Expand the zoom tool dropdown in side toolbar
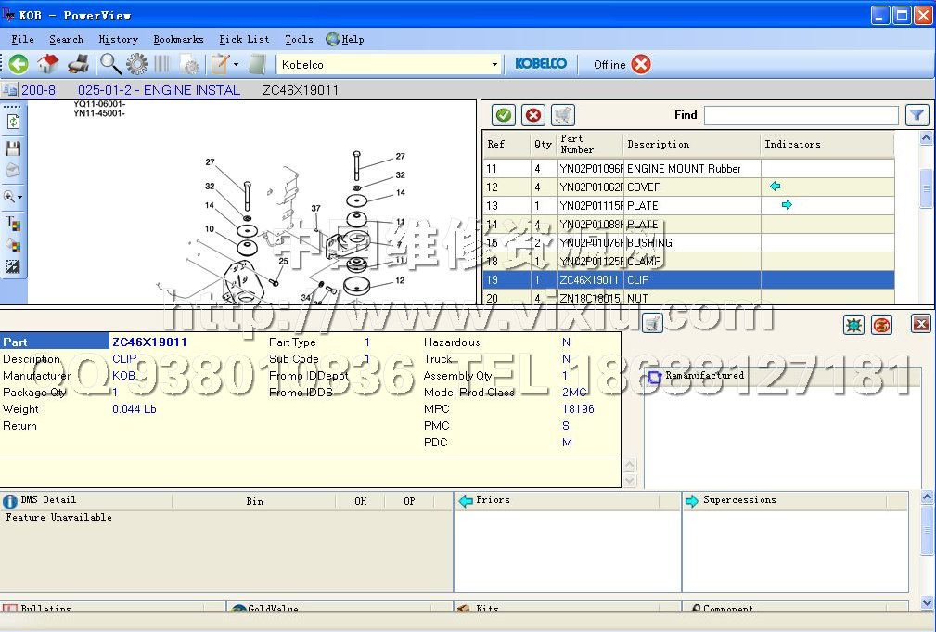 tap(19, 198)
